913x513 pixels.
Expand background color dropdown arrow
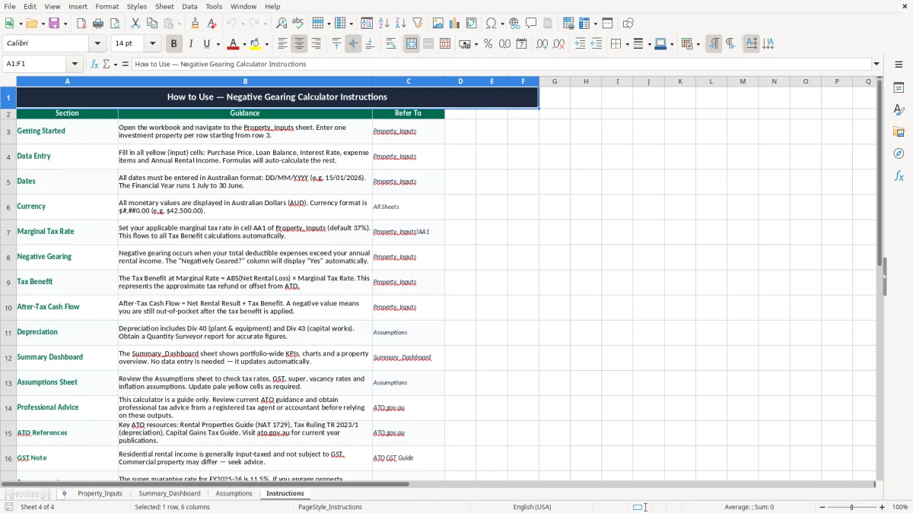pyautogui.click(x=267, y=44)
